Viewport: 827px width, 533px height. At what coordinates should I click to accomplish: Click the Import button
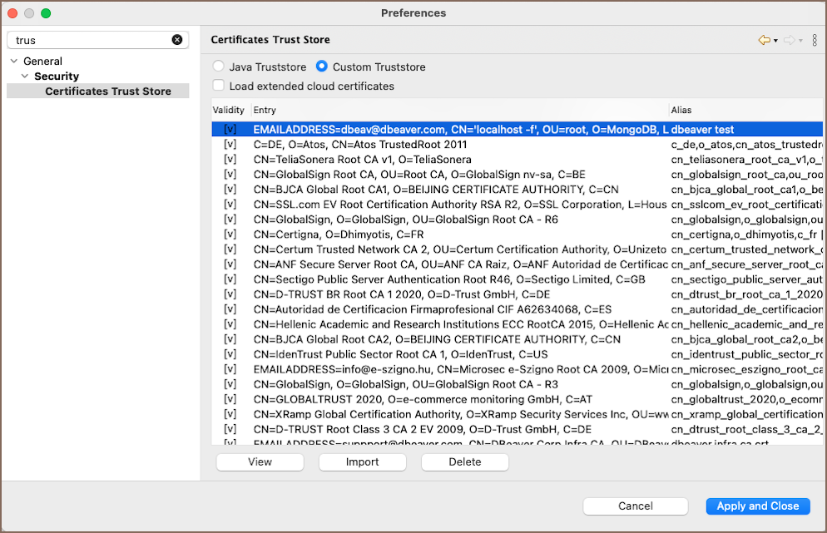(x=362, y=462)
